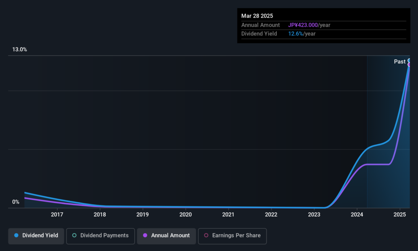This screenshot has height=251, width=418.
Task: Toggle the Dividend Yield series
Action: click(36, 236)
